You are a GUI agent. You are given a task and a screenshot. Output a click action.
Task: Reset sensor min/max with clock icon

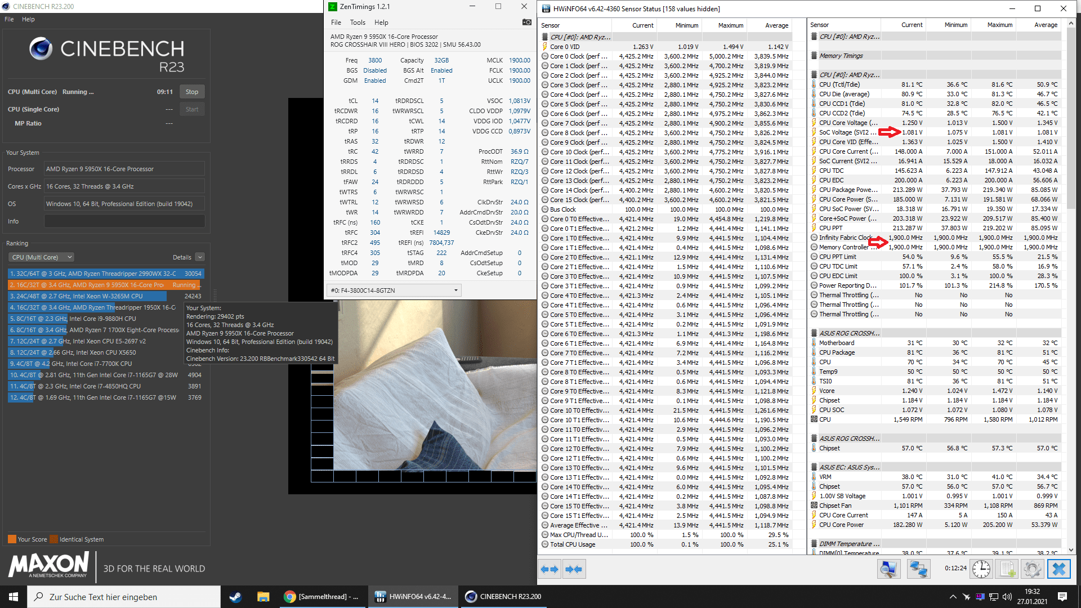click(981, 569)
